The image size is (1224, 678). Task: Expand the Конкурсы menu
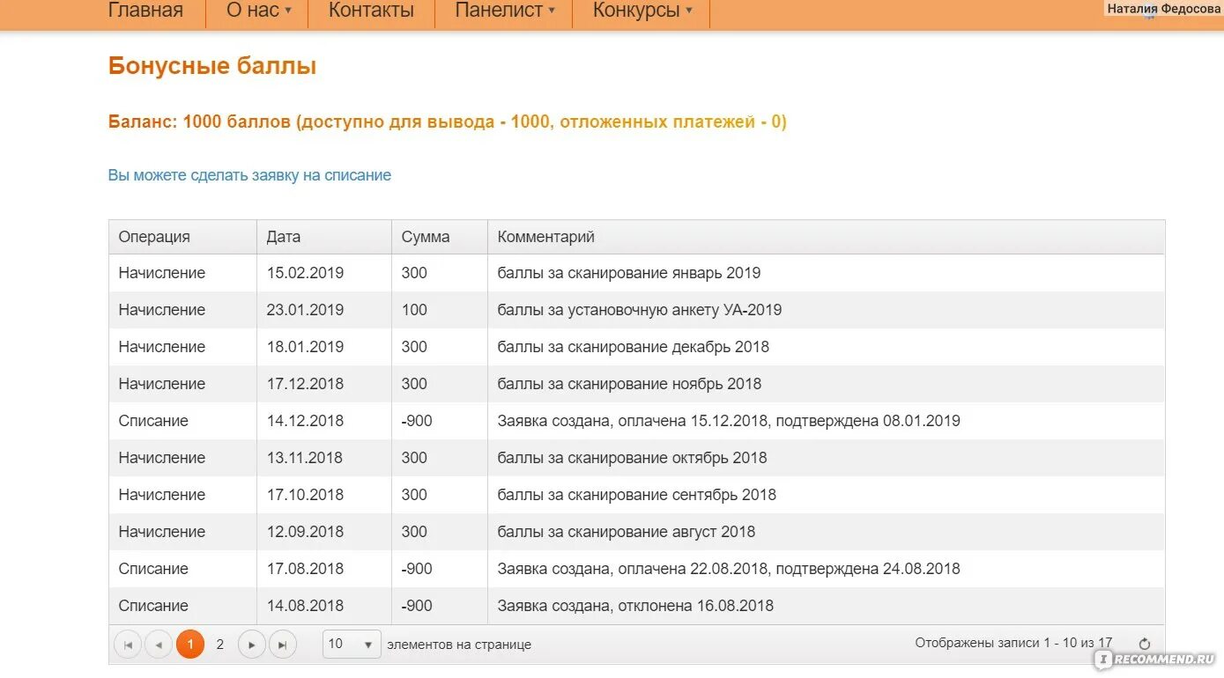(642, 11)
